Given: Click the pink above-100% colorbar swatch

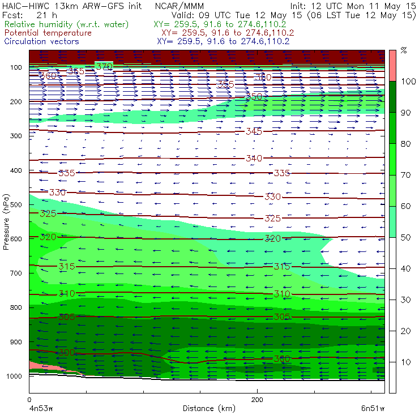Looking at the screenshot, I should 392,66.
